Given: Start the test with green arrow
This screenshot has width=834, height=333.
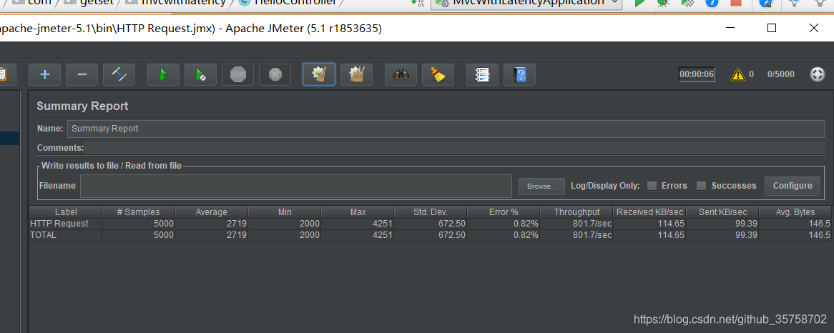Looking at the screenshot, I should point(163,75).
